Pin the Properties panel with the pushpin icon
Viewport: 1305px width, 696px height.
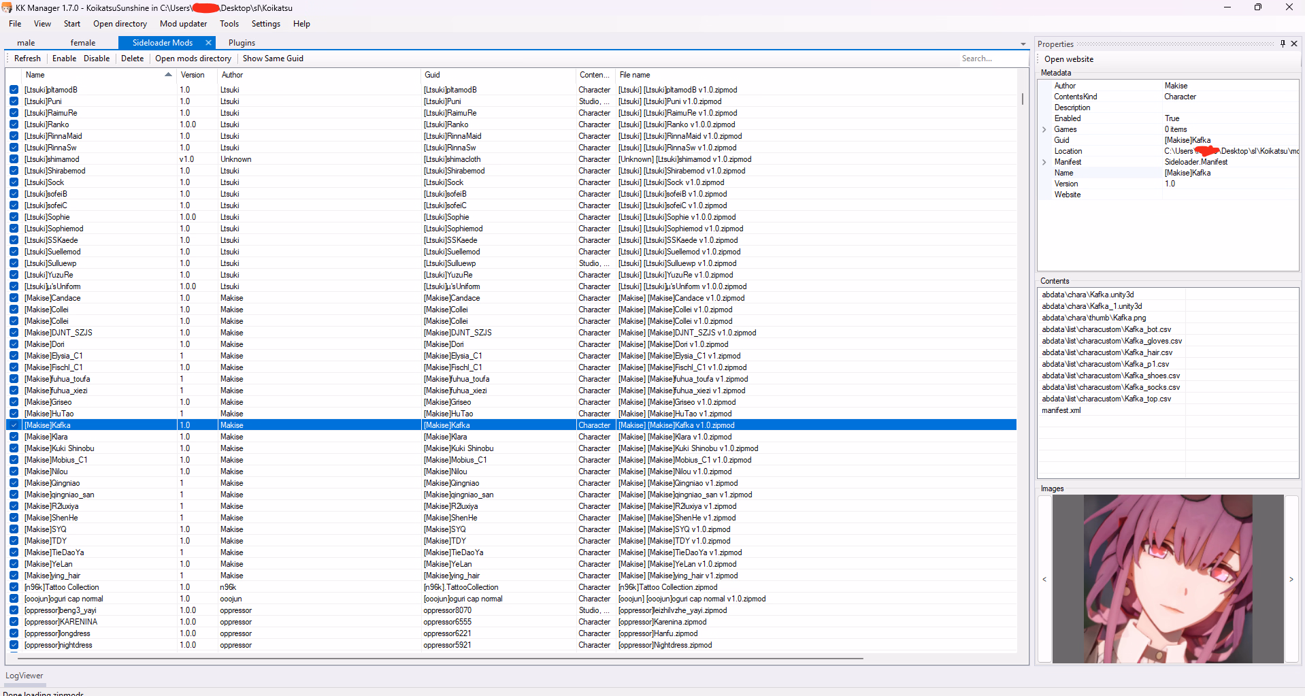coord(1283,44)
